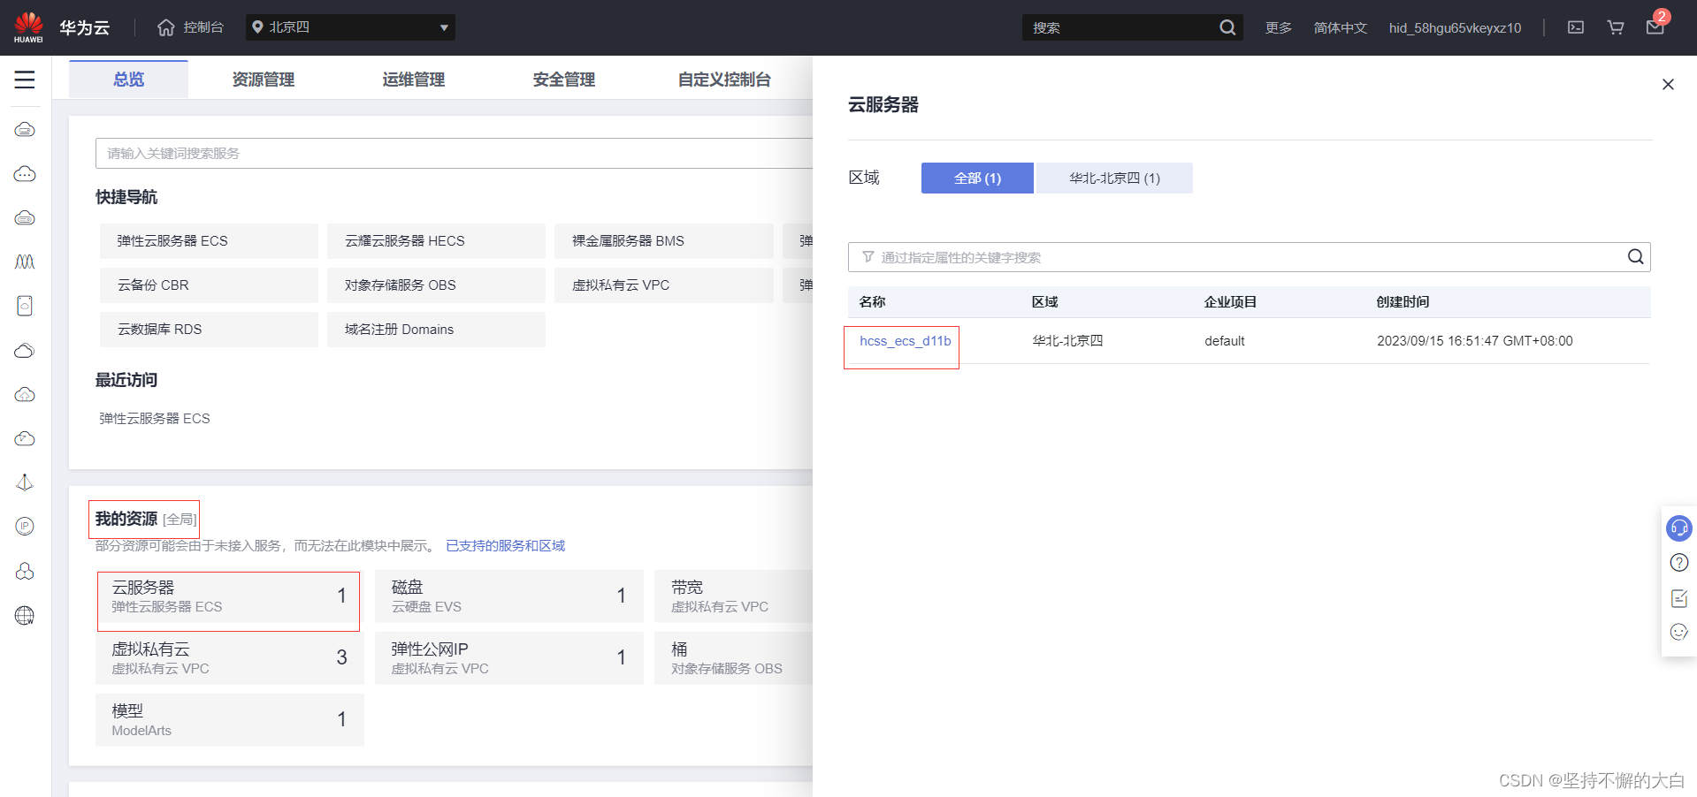Switch to the 安全管理 tab
This screenshot has width=1697, height=797.
point(564,80)
